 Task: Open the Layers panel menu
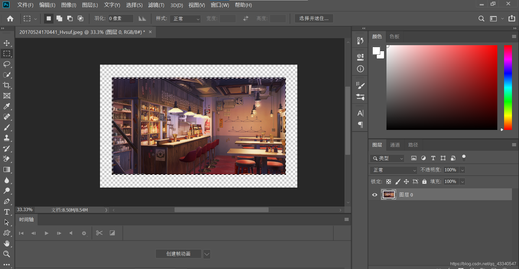[x=514, y=145]
